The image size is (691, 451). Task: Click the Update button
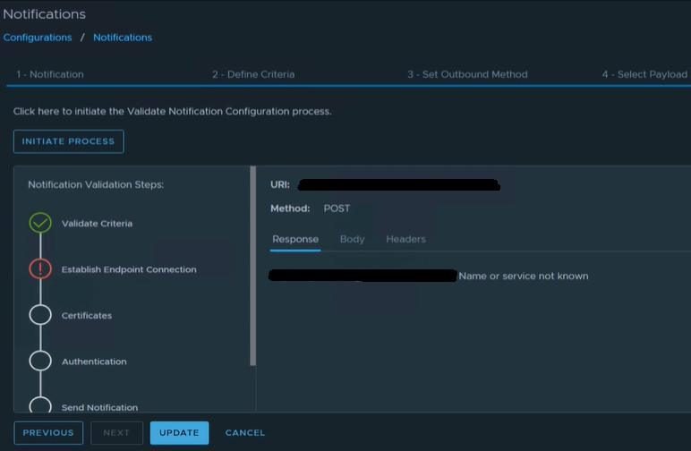pyautogui.click(x=179, y=433)
